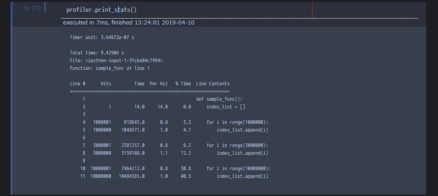Click the '% Time' column header
The width and height of the screenshot is (438, 196).
[x=183, y=83]
